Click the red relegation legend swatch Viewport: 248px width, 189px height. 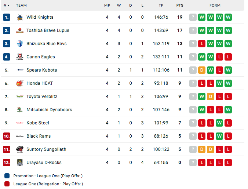(7, 184)
